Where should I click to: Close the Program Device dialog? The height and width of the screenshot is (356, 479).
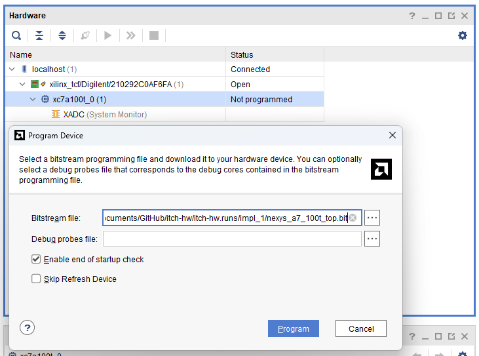coord(393,135)
